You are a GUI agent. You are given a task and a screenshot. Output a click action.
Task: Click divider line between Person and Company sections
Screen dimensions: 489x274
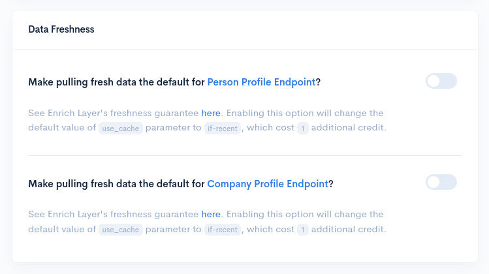coord(245,155)
